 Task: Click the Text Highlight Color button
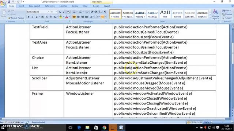coord(61,17)
